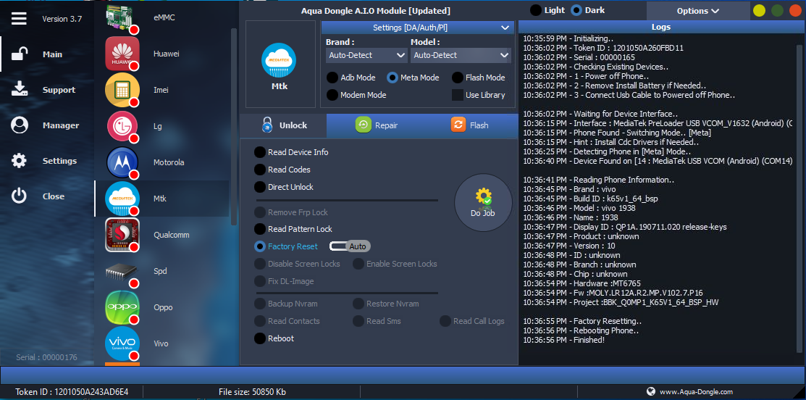Select the Oppo brand icon

pos(122,307)
